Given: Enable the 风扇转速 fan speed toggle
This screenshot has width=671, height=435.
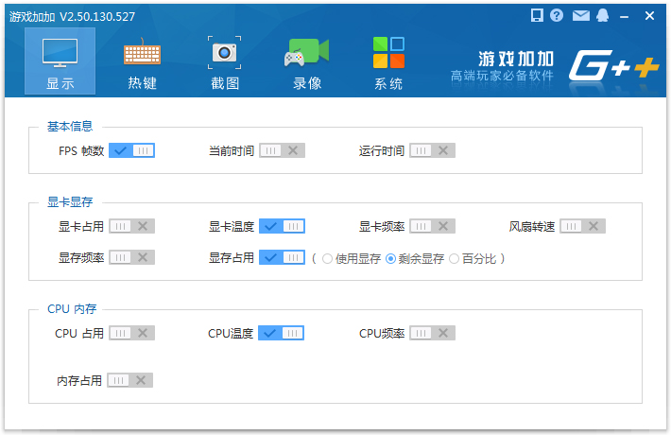Looking at the screenshot, I should point(582,226).
